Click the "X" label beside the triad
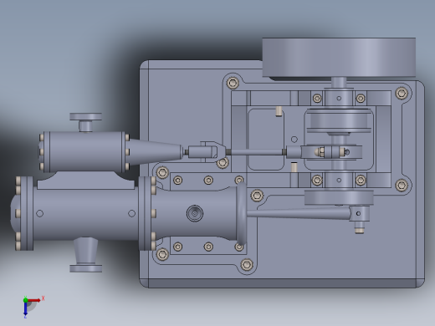This screenshot has height=326, width=435. tap(43, 298)
